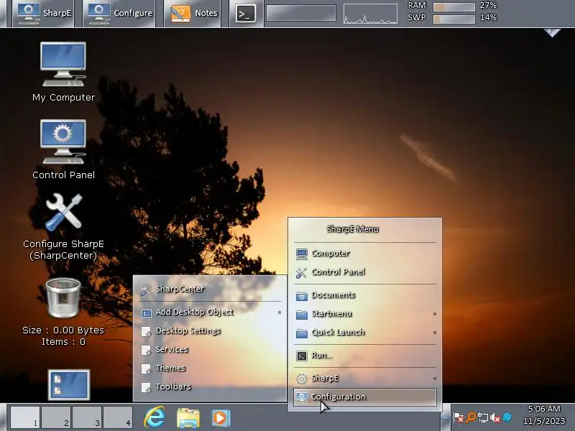Click the highlighted Configuration menu entry

365,397
